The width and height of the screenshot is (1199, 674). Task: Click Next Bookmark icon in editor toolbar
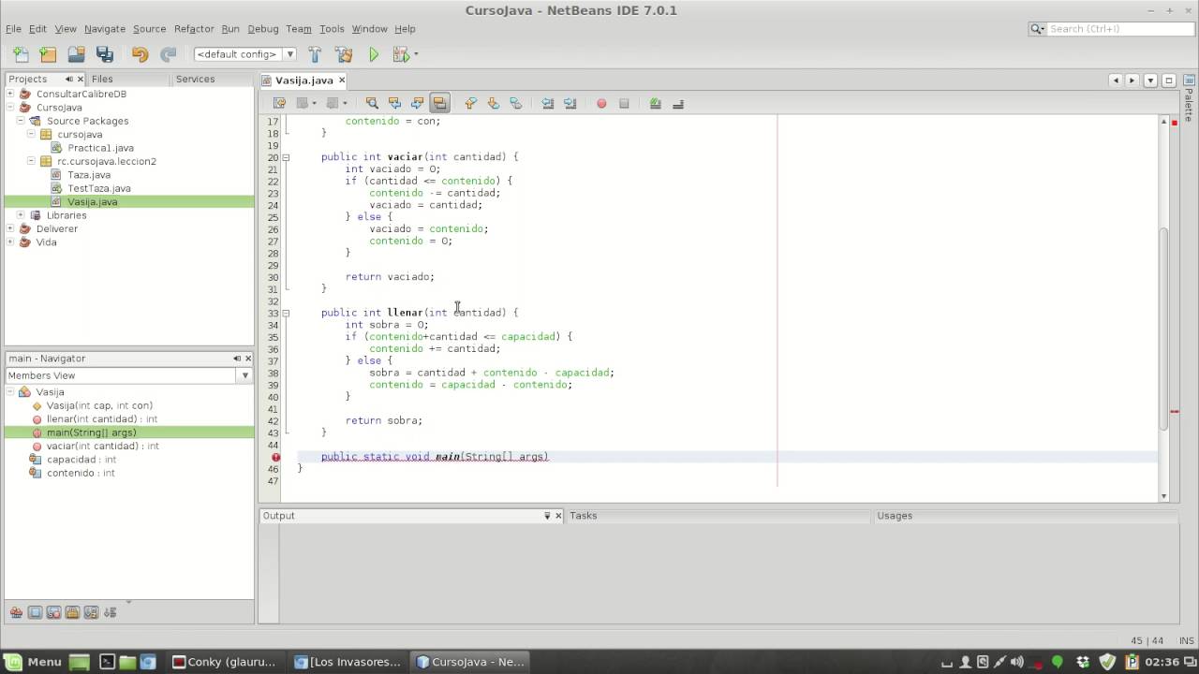coord(493,103)
